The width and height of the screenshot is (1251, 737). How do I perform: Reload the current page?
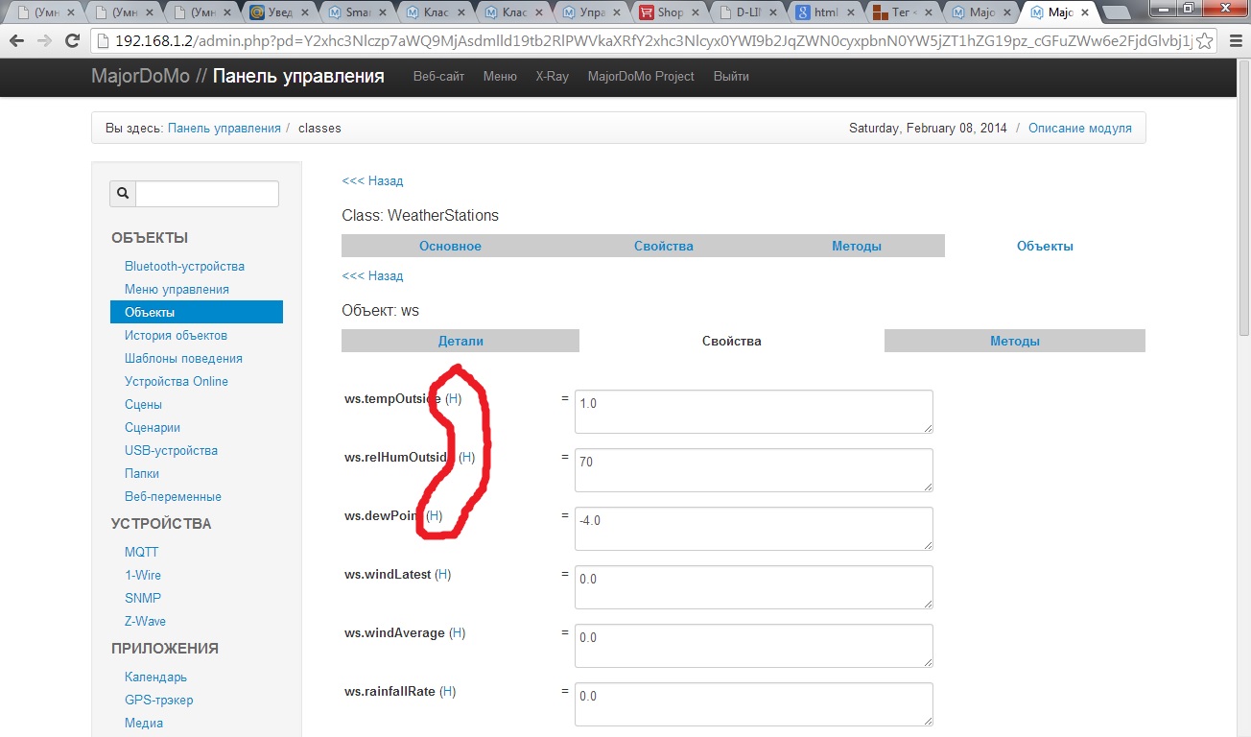tap(72, 42)
